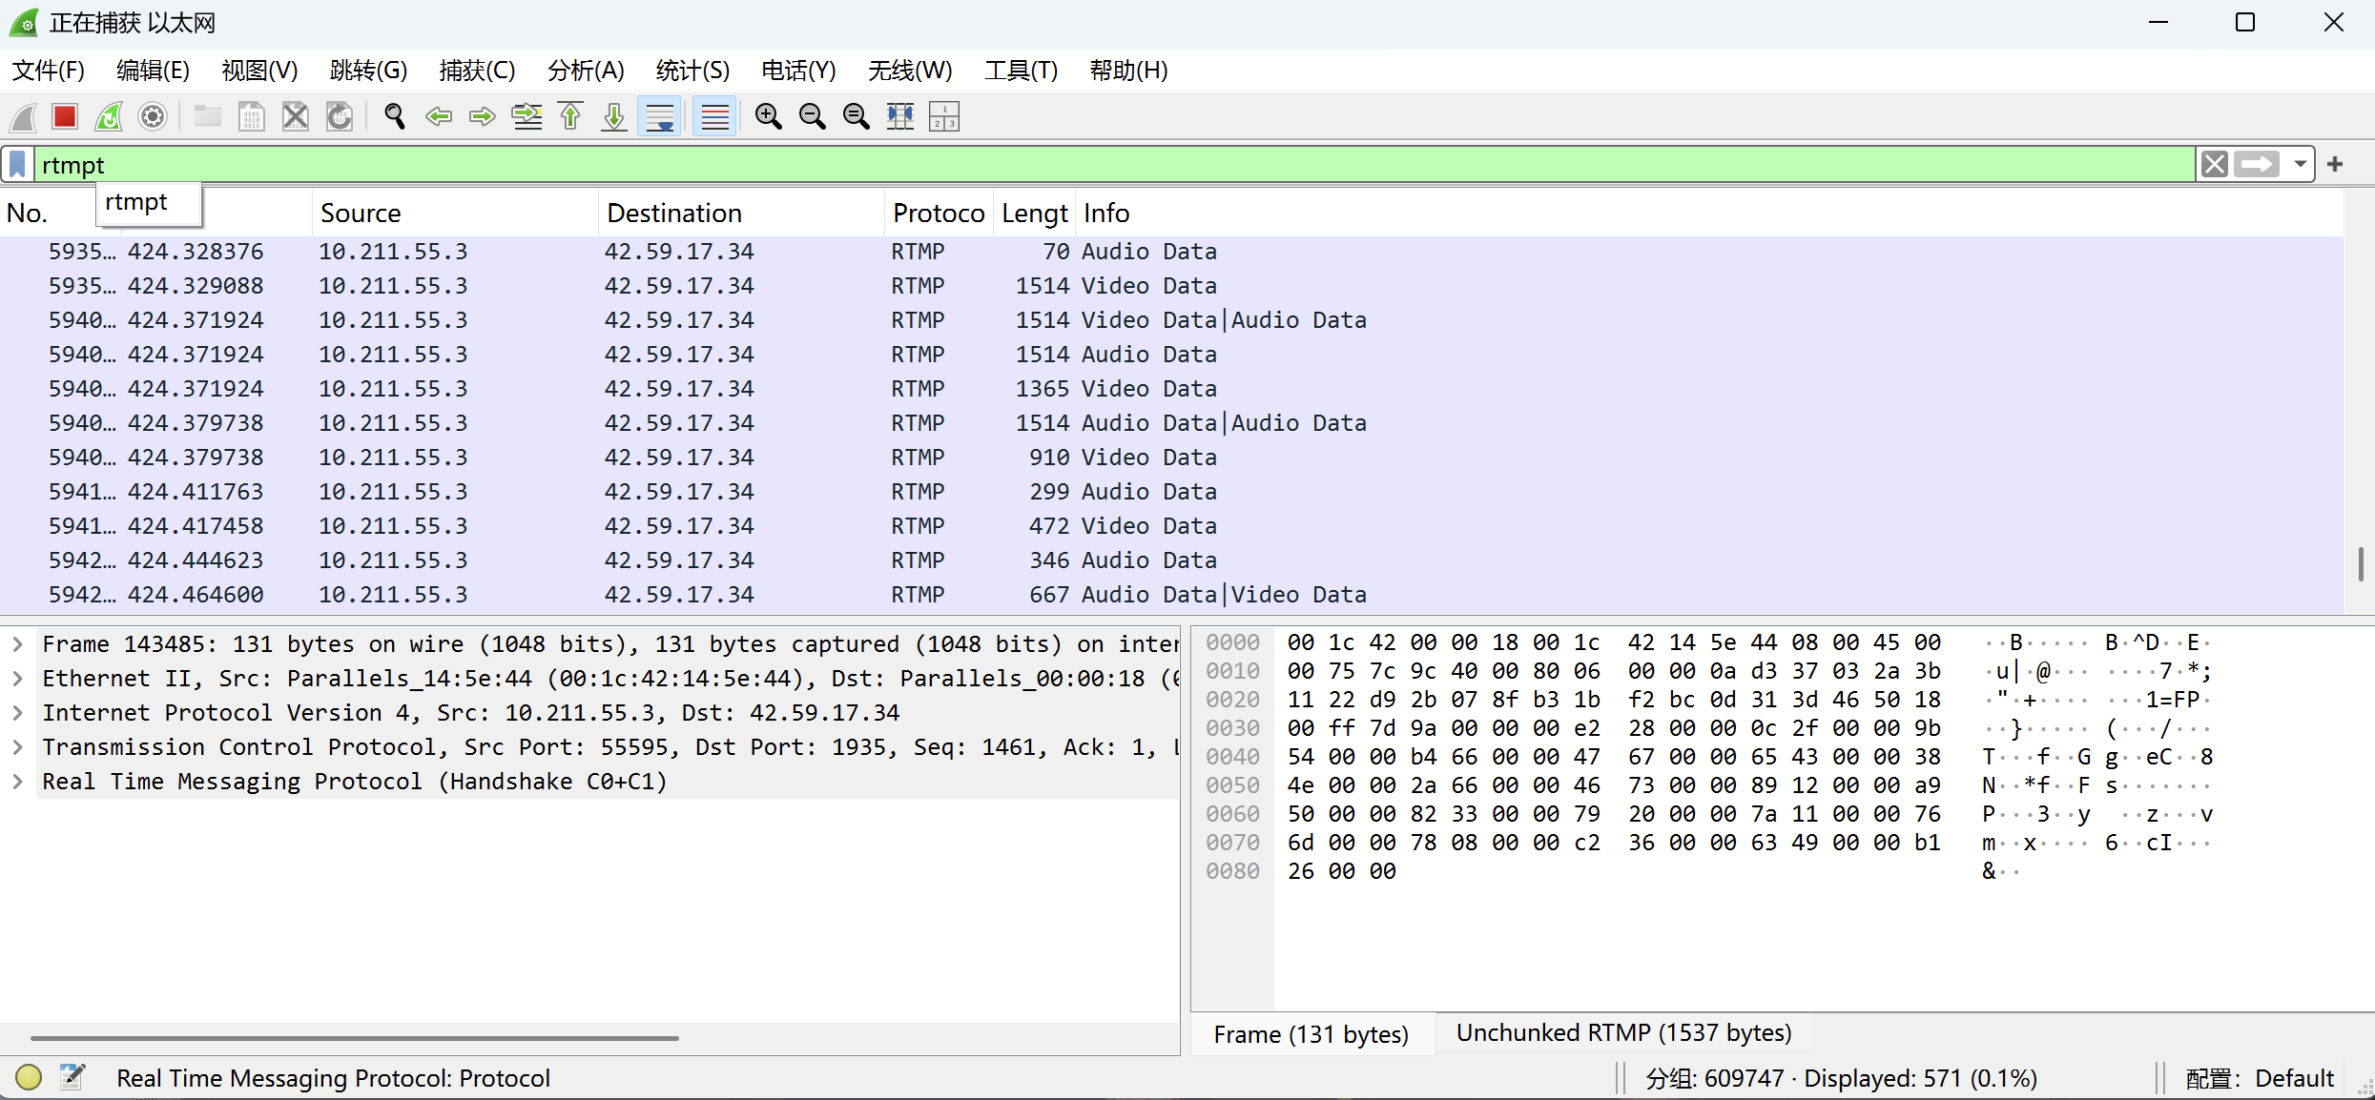Viewport: 2375px width, 1100px height.
Task: Open the 统计(S) menu
Action: pos(692,71)
